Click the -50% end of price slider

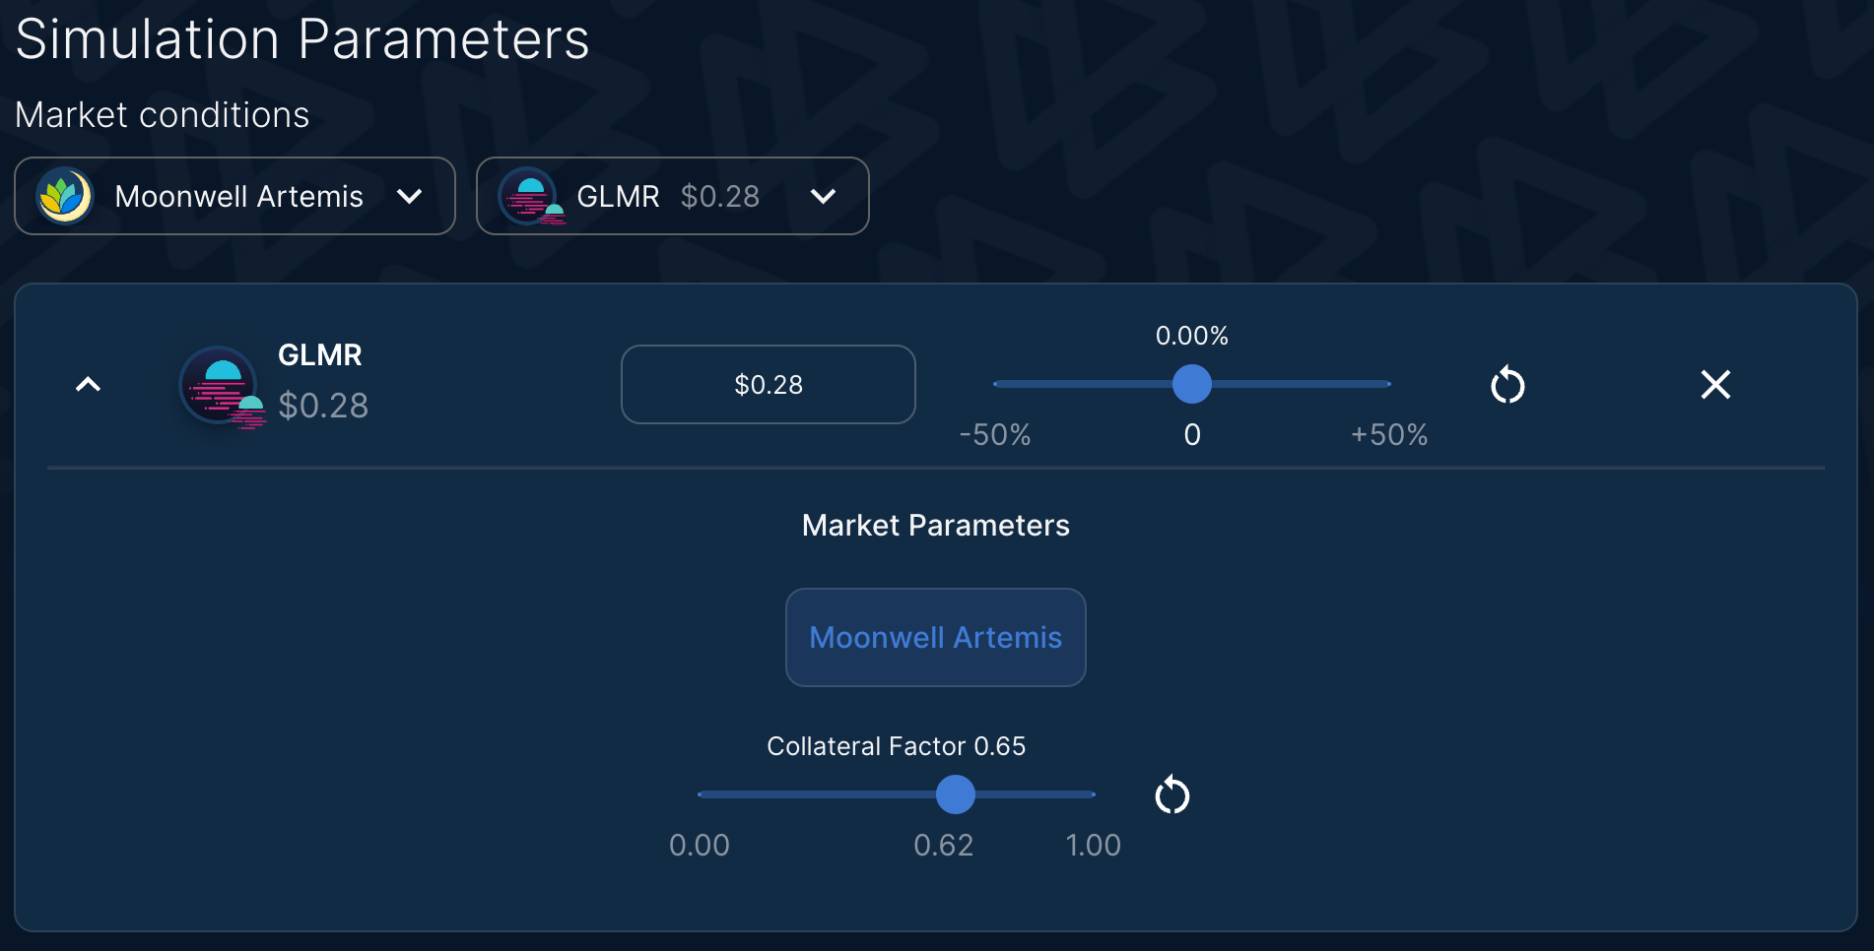995,384
